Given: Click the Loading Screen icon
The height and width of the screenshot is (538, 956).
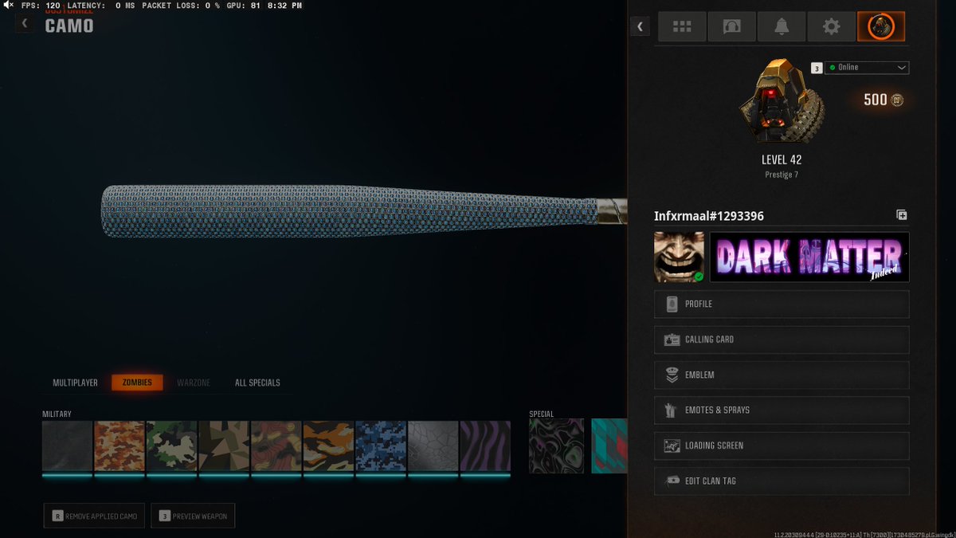Looking at the screenshot, I should pyautogui.click(x=672, y=446).
